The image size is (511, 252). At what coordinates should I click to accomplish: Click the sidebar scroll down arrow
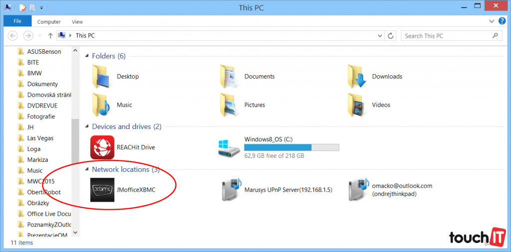point(75,232)
